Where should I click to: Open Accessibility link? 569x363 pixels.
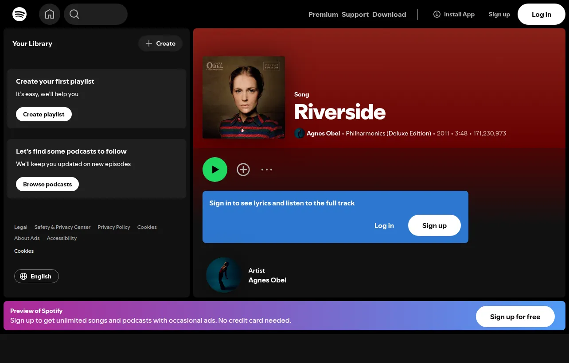62,238
